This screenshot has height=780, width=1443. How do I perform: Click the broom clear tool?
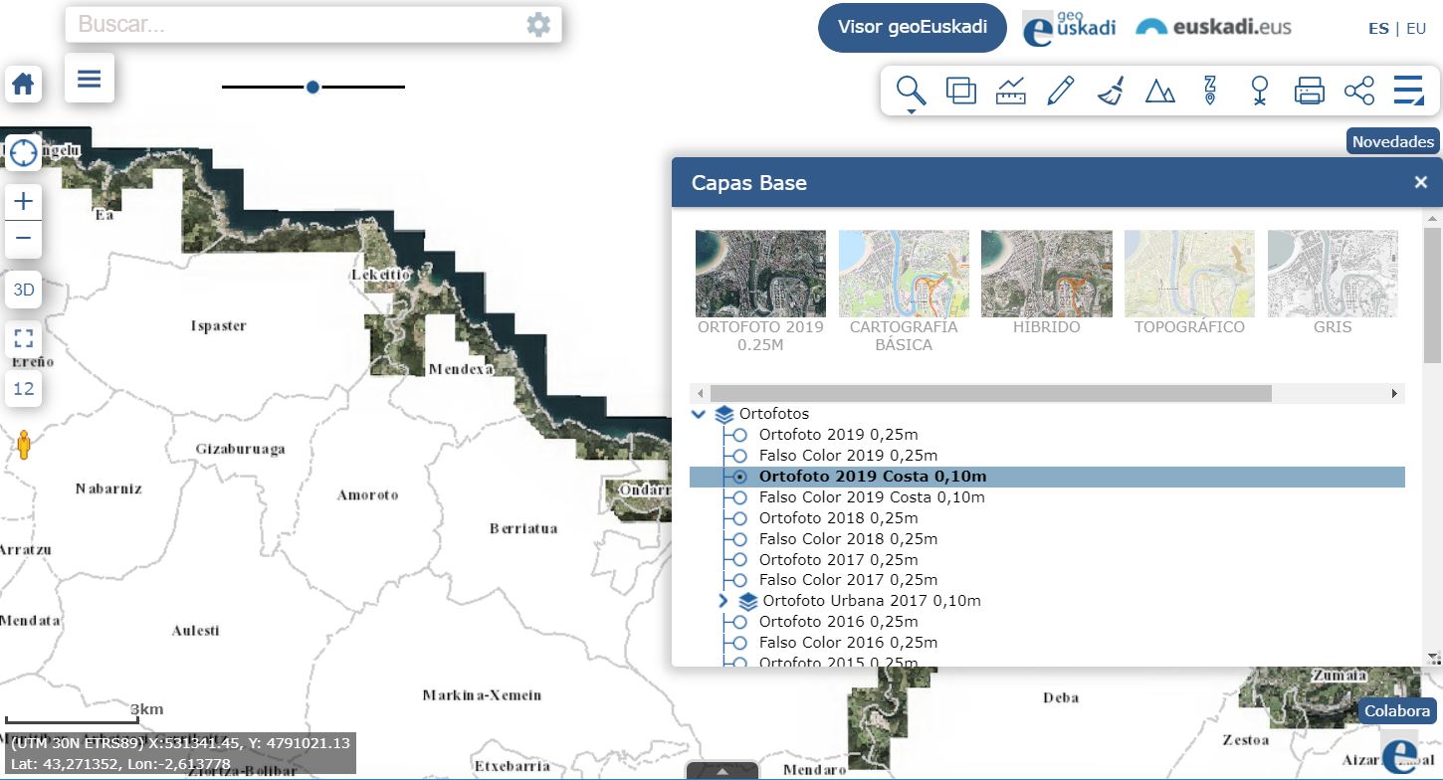1111,92
